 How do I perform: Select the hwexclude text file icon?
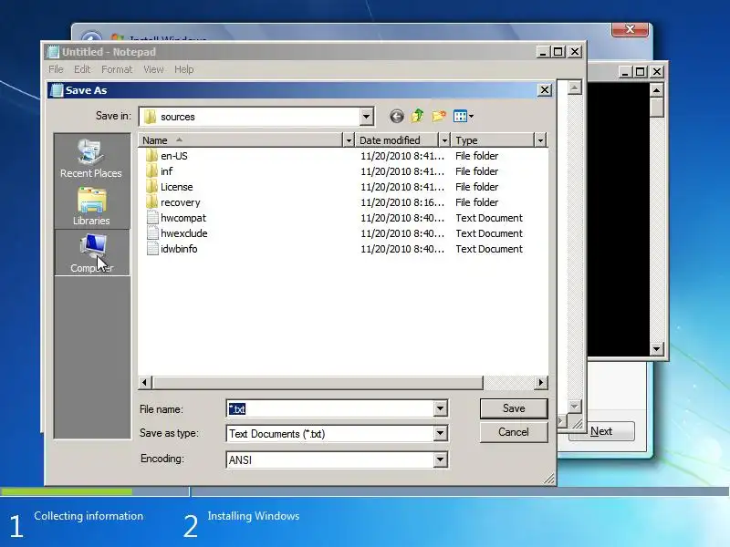(152, 233)
